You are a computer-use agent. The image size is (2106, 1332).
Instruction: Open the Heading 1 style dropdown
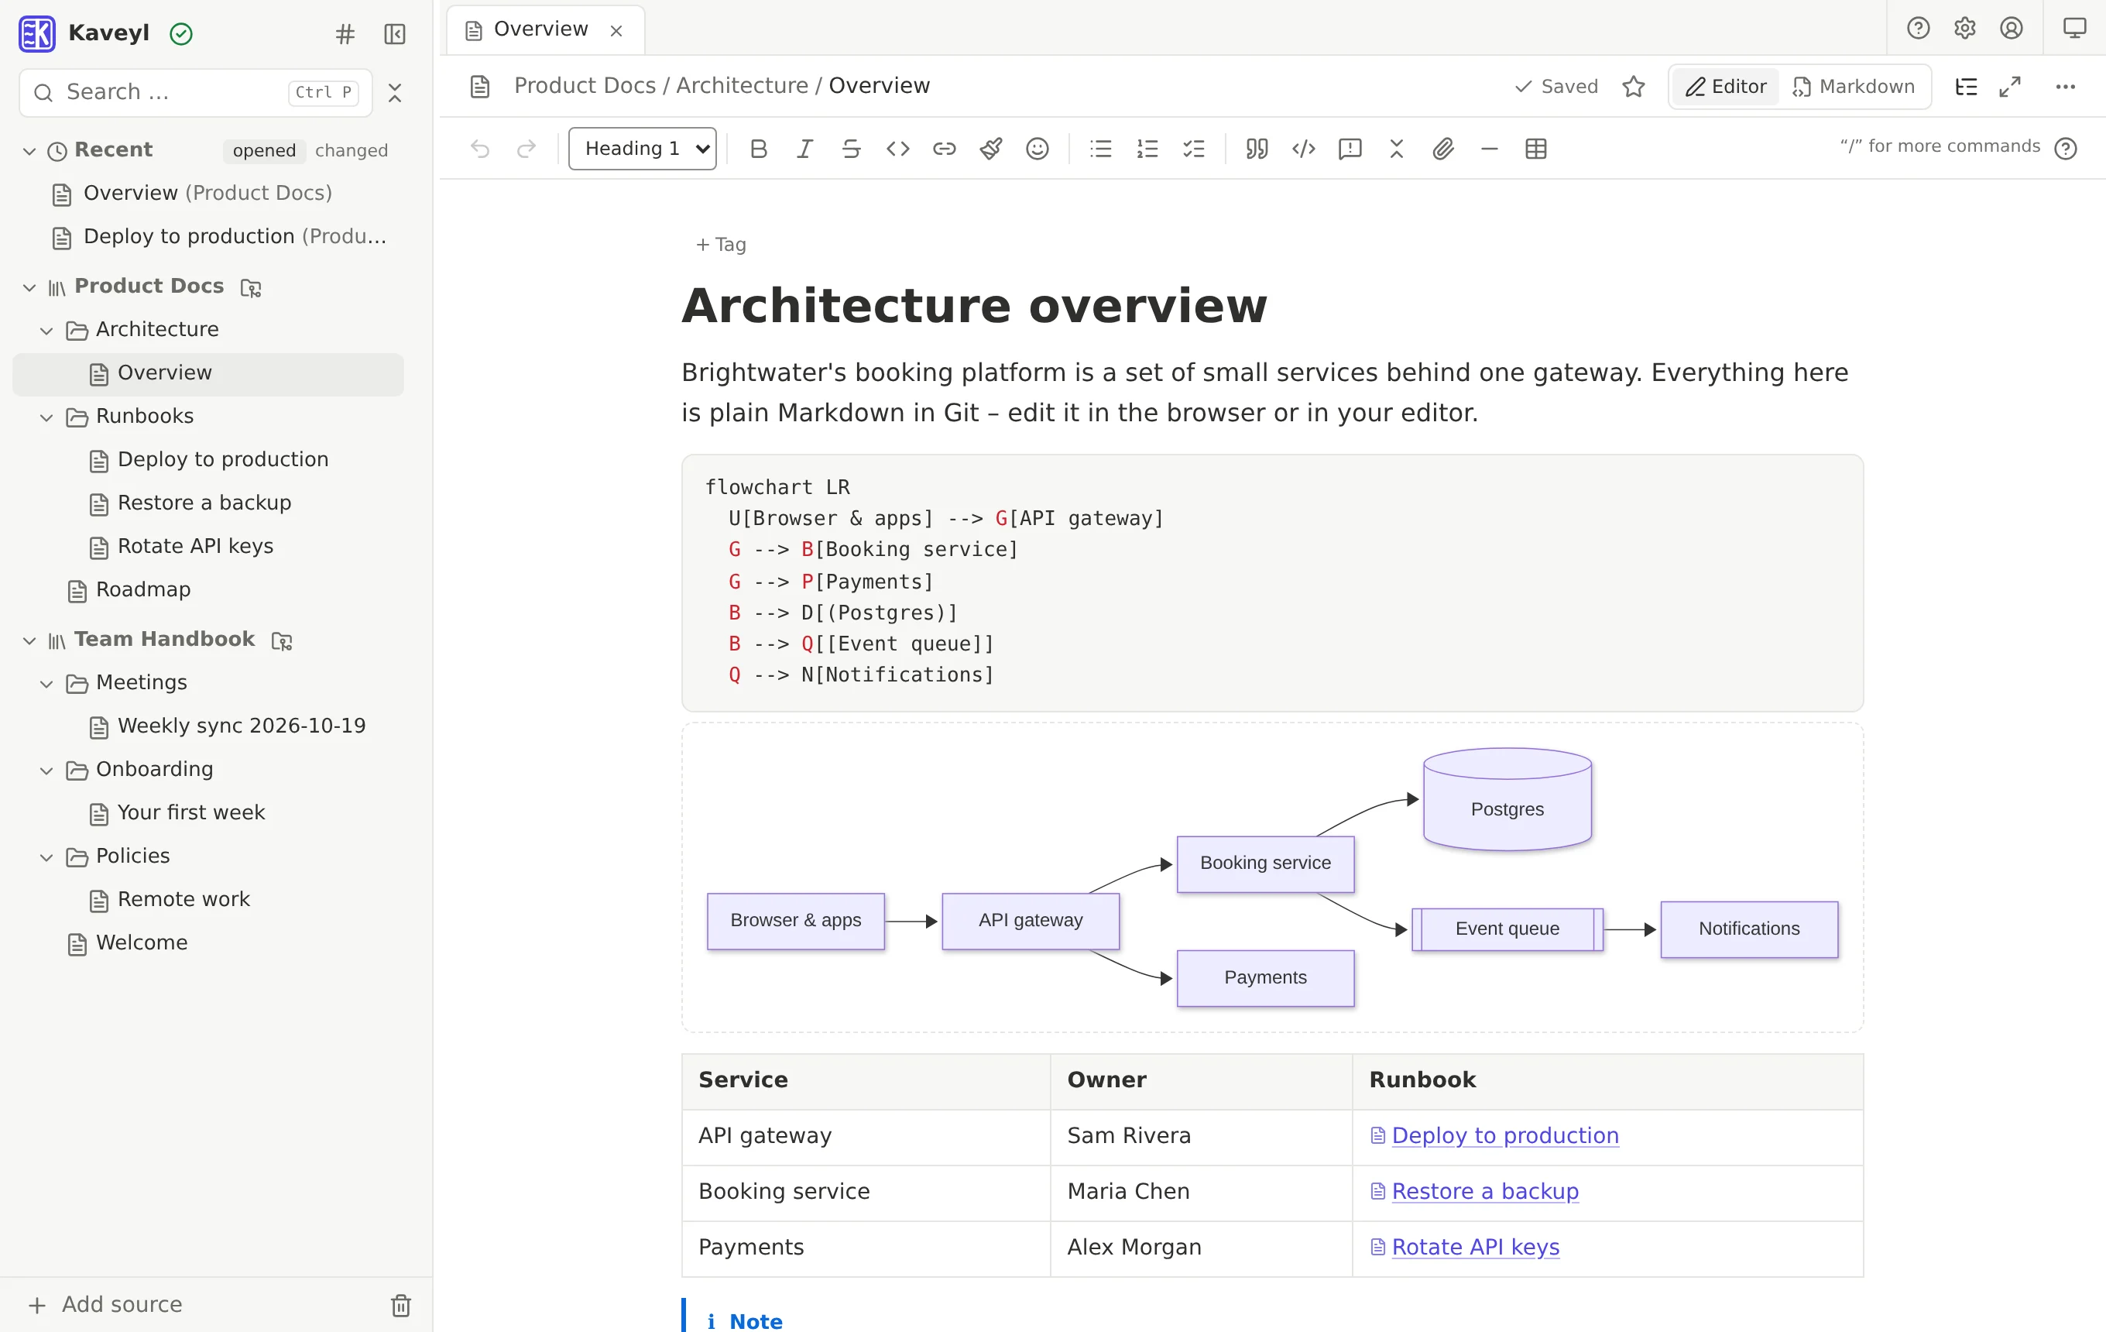643,149
